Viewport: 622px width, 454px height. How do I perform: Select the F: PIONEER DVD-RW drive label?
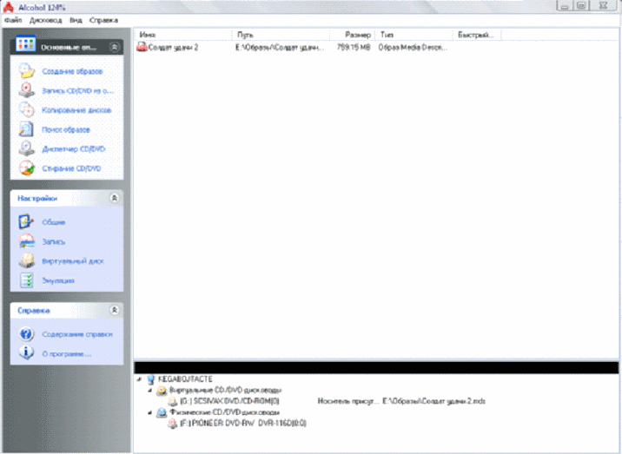click(243, 424)
